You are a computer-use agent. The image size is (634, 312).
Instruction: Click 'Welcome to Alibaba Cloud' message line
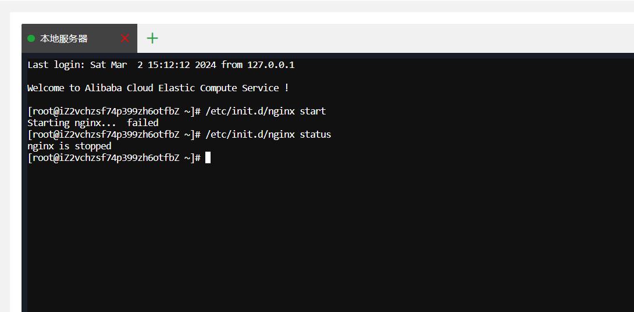click(x=158, y=88)
